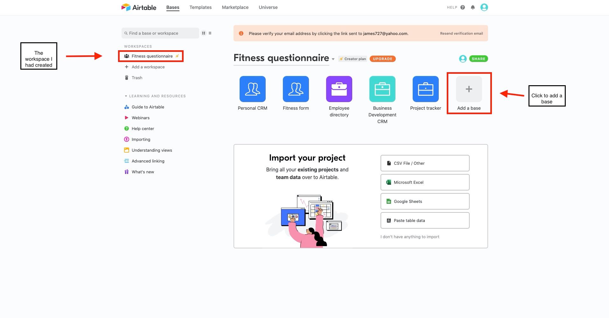This screenshot has height=318, width=609.
Task: Open the Webinars link
Action: [x=141, y=118]
